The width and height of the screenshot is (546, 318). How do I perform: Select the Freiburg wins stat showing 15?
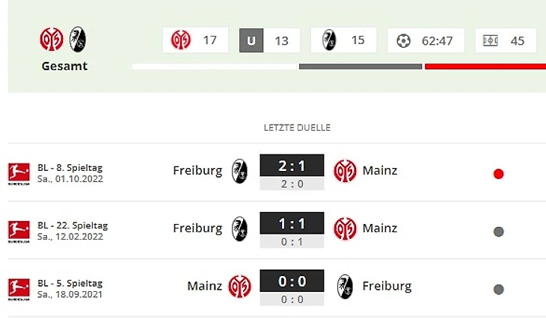click(x=344, y=40)
